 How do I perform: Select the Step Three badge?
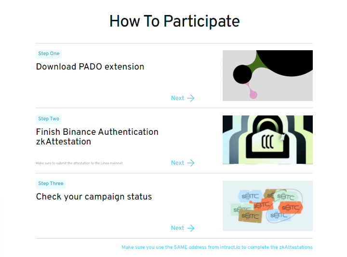[51, 184]
